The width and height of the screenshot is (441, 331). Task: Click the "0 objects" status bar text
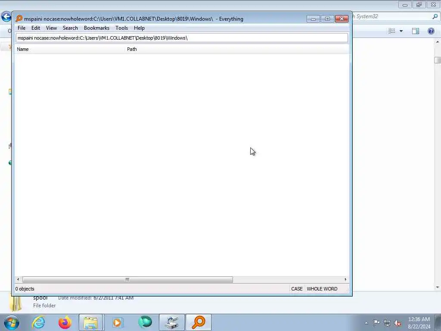click(x=25, y=289)
